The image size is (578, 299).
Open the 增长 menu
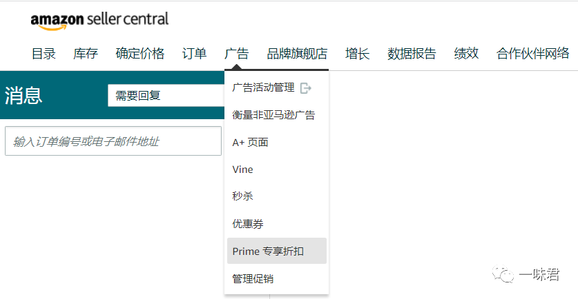357,54
